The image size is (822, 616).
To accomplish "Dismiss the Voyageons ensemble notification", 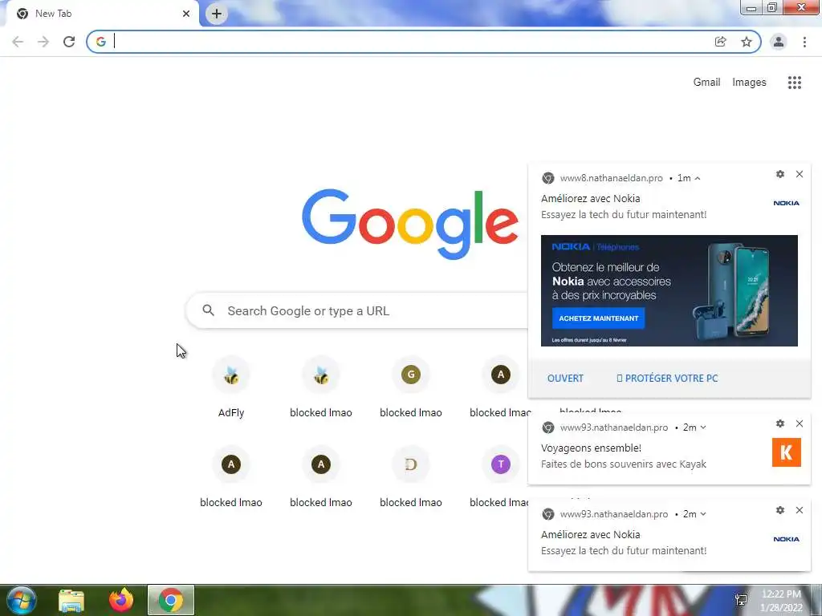I will 800,423.
